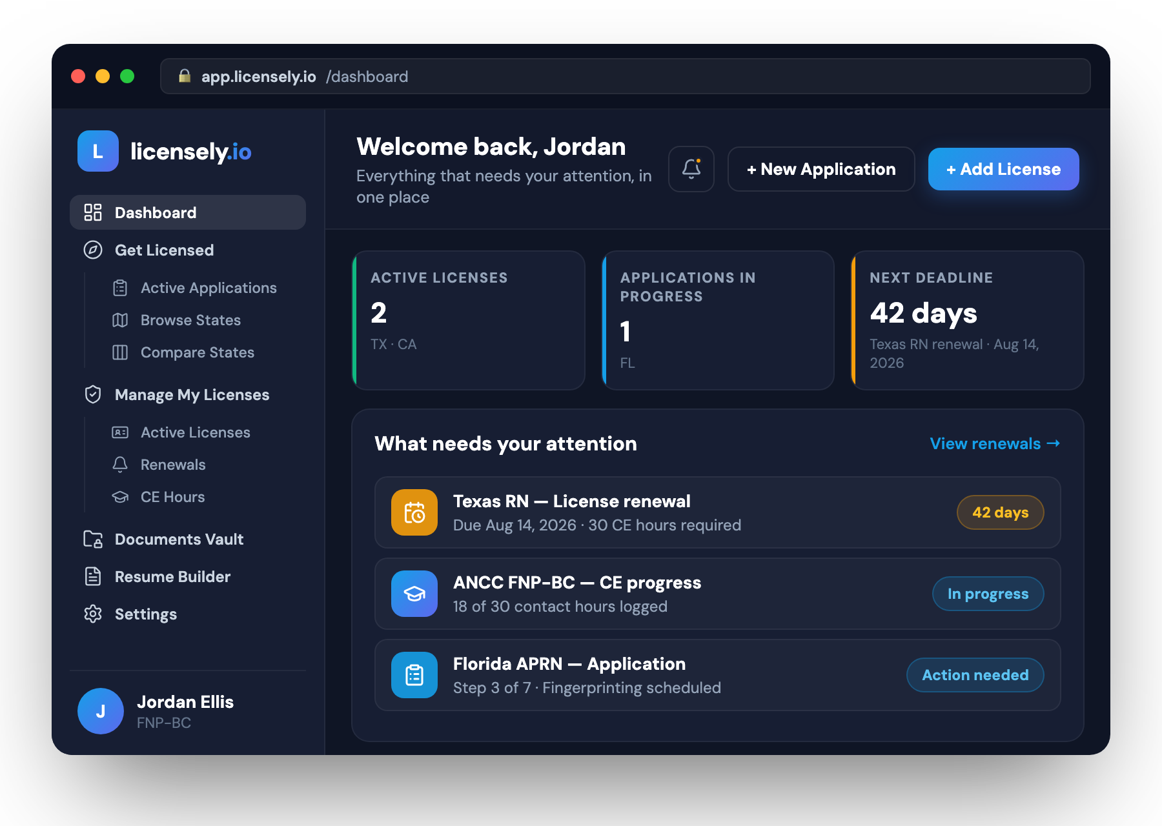Open Manage My Licenses section
The width and height of the screenshot is (1162, 826).
188,394
